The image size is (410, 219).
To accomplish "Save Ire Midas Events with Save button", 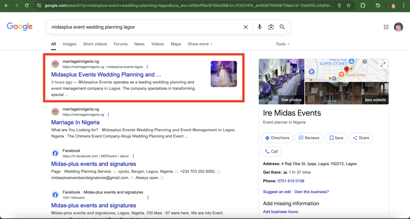I will pos(336,138).
